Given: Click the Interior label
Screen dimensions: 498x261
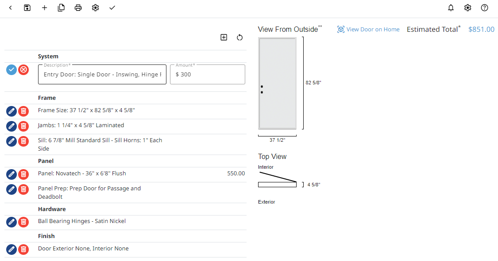Looking at the screenshot, I should [x=266, y=167].
